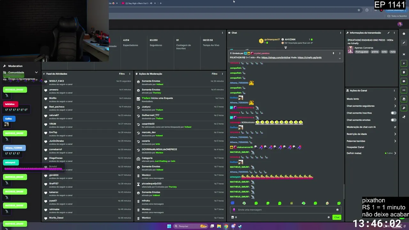
Task: Click the user profile avatar
Action: (400, 24)
